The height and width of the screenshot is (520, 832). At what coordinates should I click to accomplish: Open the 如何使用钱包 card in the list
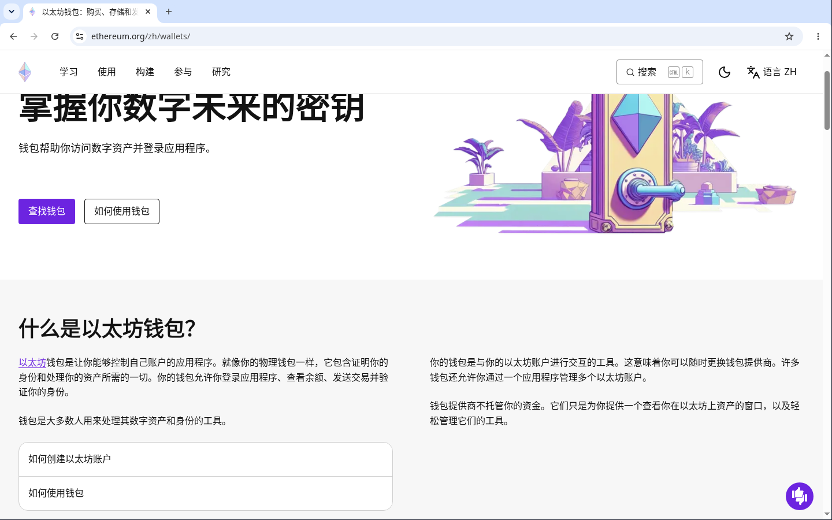point(206,493)
